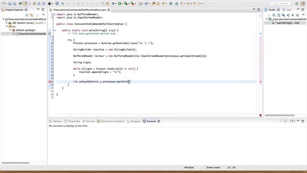Image resolution: width=307 pixels, height=173 pixels.
Task: Click the error marker on line 22
Action: 49,82
